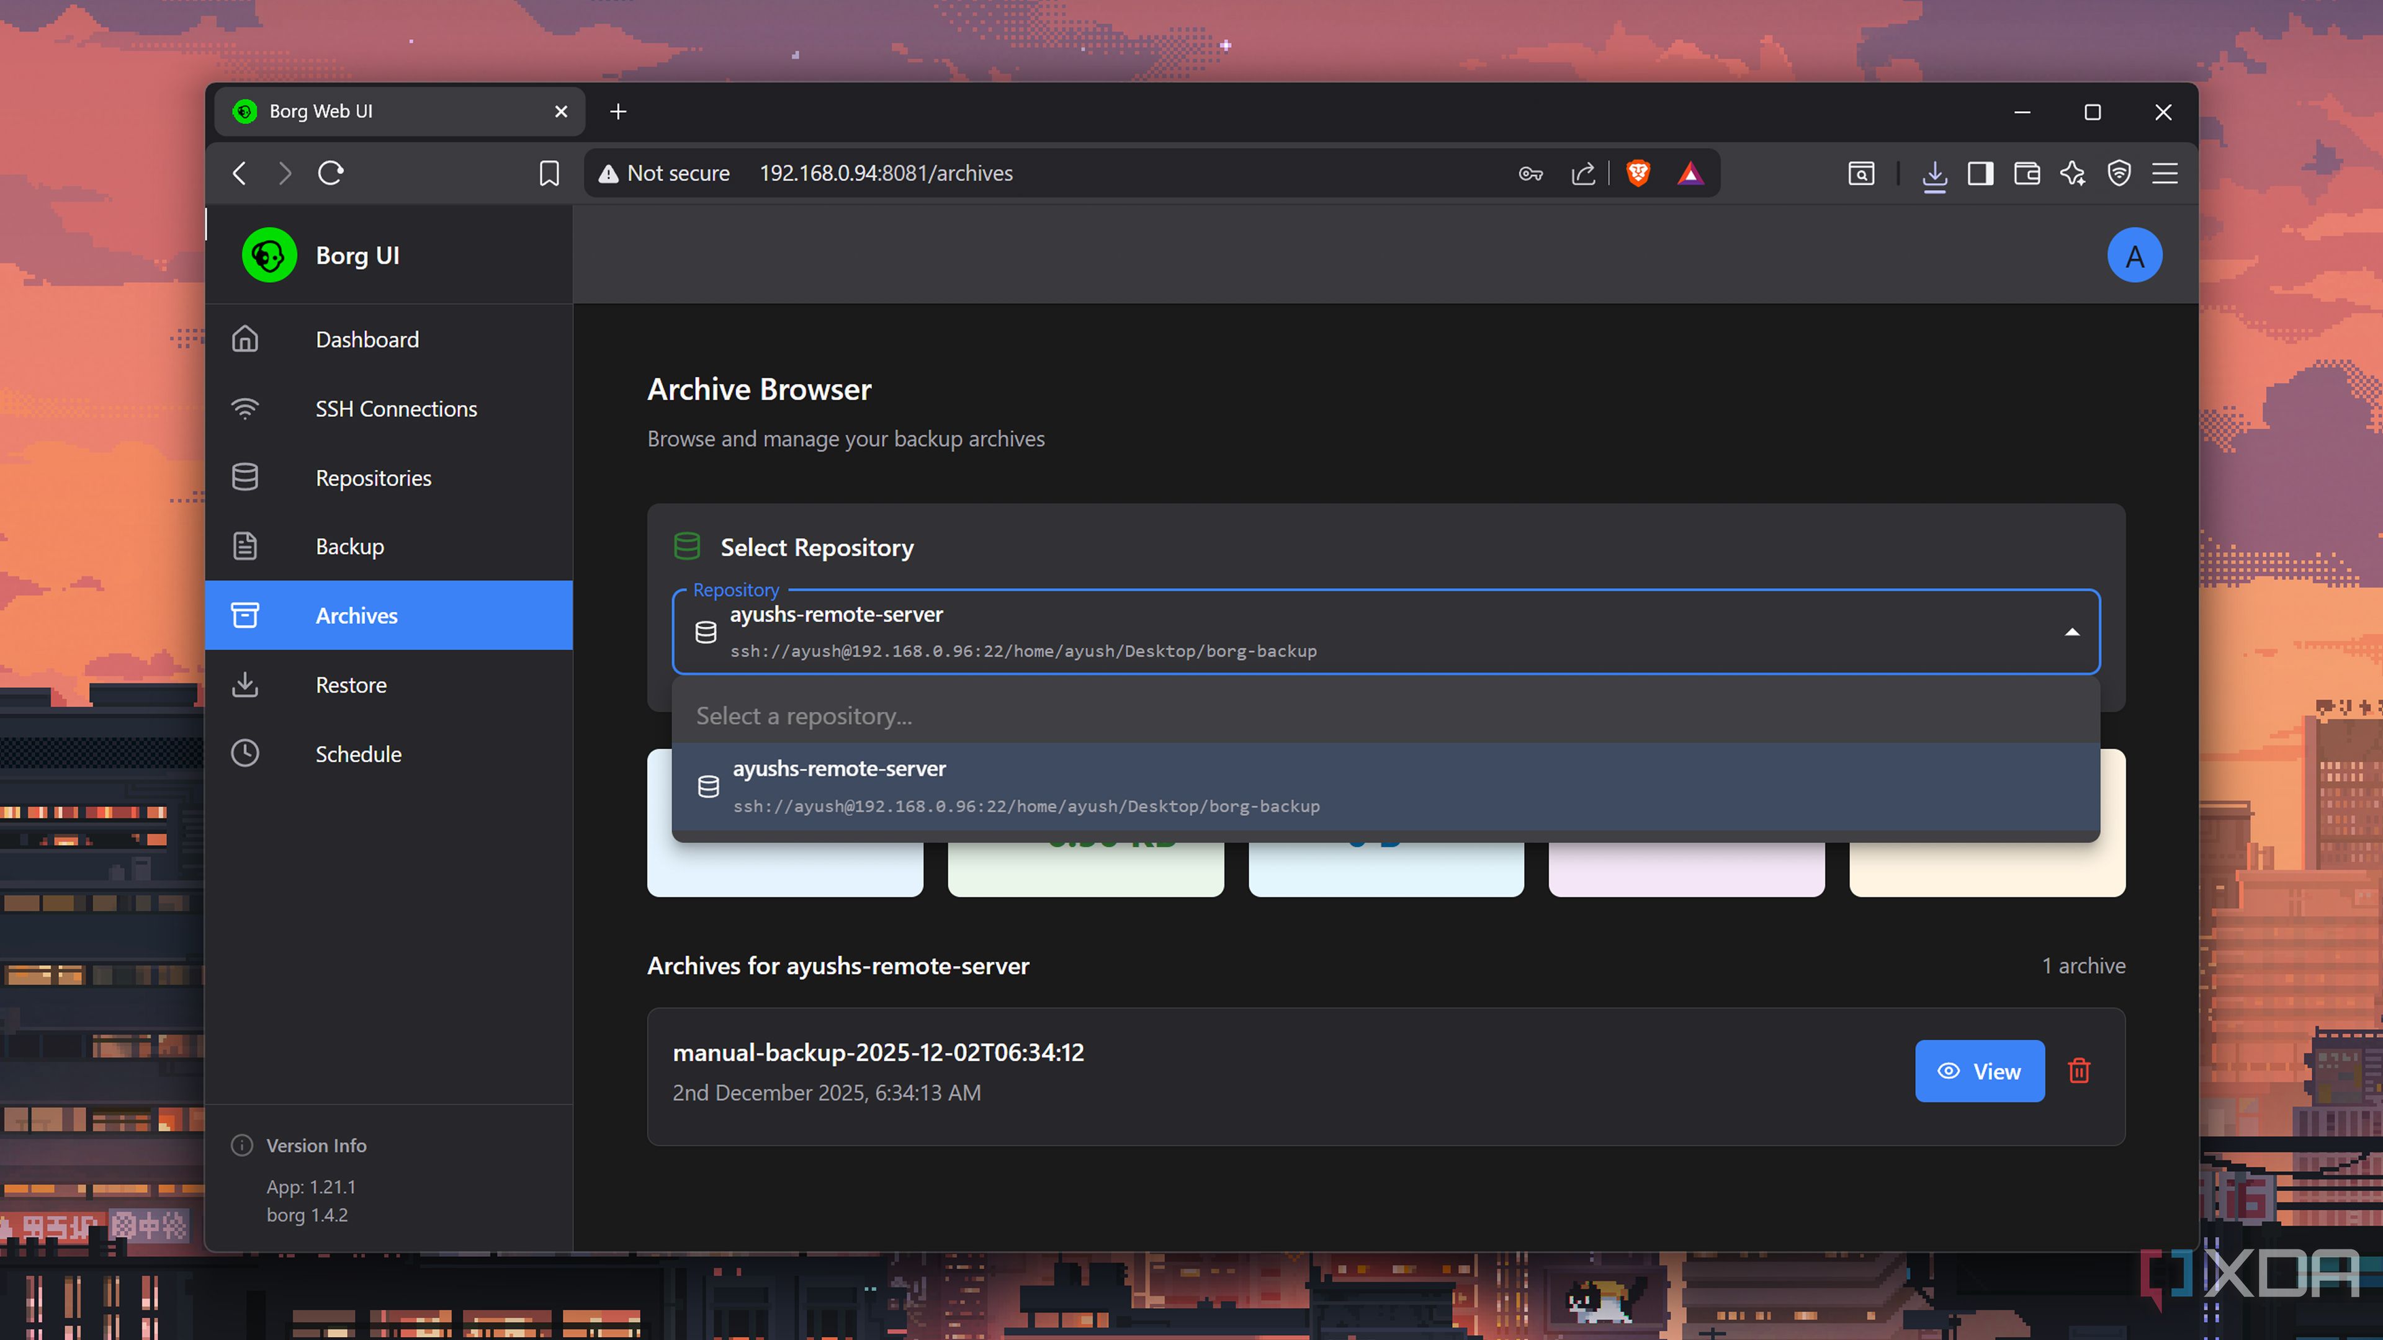Open saved passwords key icon
This screenshot has height=1340, width=2383.
click(1530, 173)
